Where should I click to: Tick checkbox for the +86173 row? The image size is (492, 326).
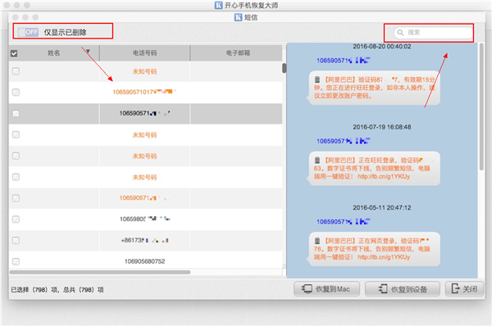tap(16, 241)
